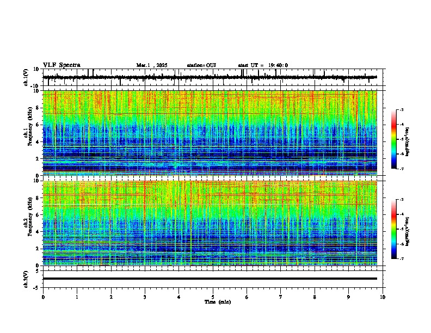This screenshot has height=333, width=431.
Task: Click the "-7" label on ch.2 colorbar
Action: (401, 258)
